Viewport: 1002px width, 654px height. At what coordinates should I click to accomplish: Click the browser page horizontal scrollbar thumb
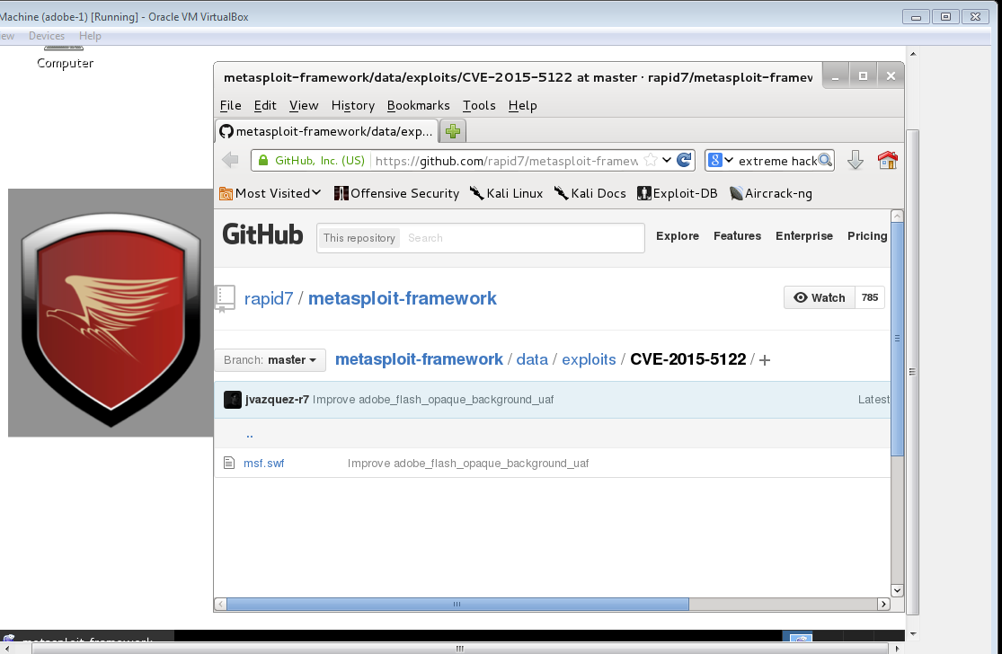[457, 605]
